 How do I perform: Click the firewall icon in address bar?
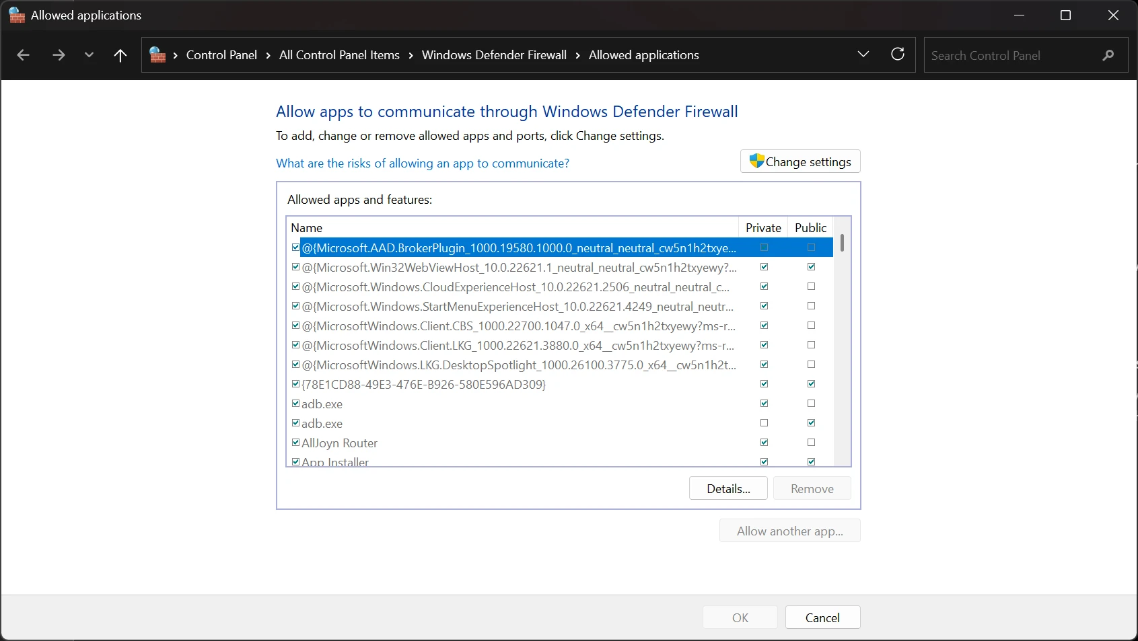(x=157, y=55)
